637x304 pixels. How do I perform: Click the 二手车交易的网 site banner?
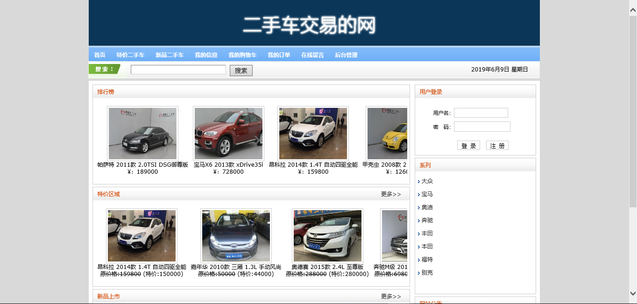(x=309, y=25)
